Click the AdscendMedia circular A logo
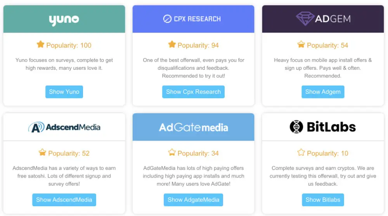Image resolution: width=388 pixels, height=216 pixels. click(x=36, y=127)
